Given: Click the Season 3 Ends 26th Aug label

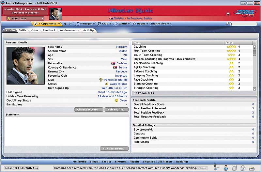Looking at the screenshot, I should click(x=21, y=168).
